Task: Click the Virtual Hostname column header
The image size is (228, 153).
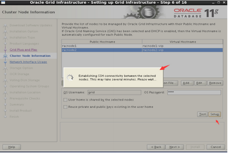Action: coord(183,42)
